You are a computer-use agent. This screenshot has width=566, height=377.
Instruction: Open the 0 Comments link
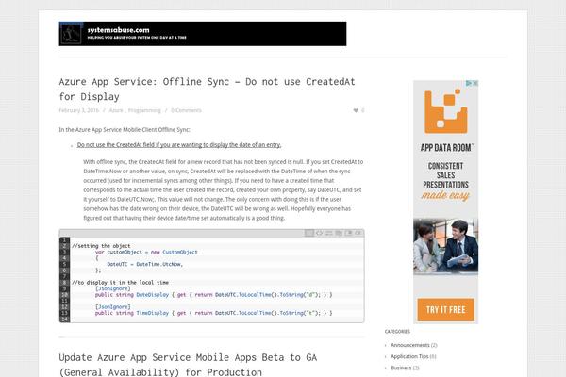(x=186, y=110)
